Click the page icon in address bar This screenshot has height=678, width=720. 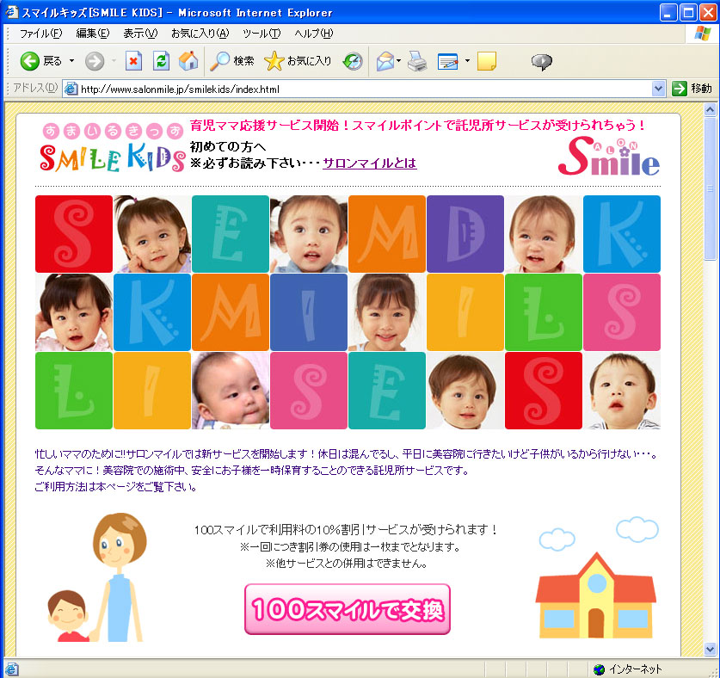click(71, 89)
